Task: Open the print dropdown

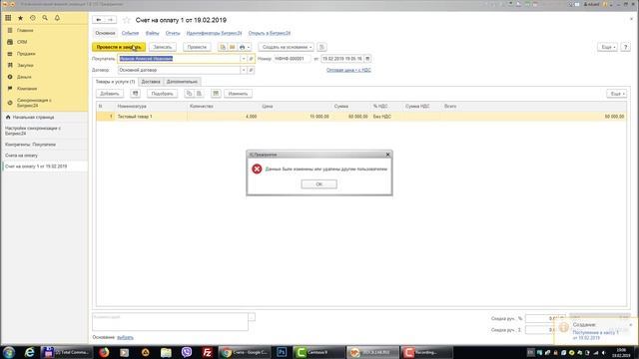Action: point(245,47)
